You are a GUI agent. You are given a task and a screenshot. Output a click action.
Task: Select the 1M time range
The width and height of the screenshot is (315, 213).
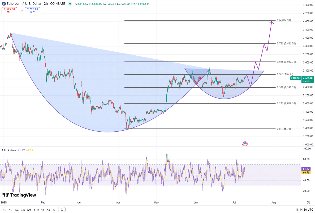tap(17, 210)
